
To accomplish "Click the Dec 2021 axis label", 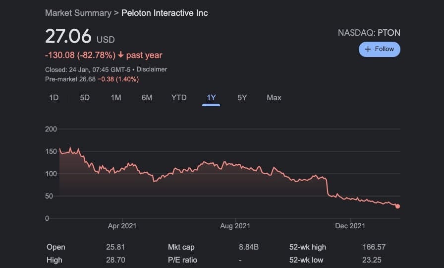I will pyautogui.click(x=350, y=226).
